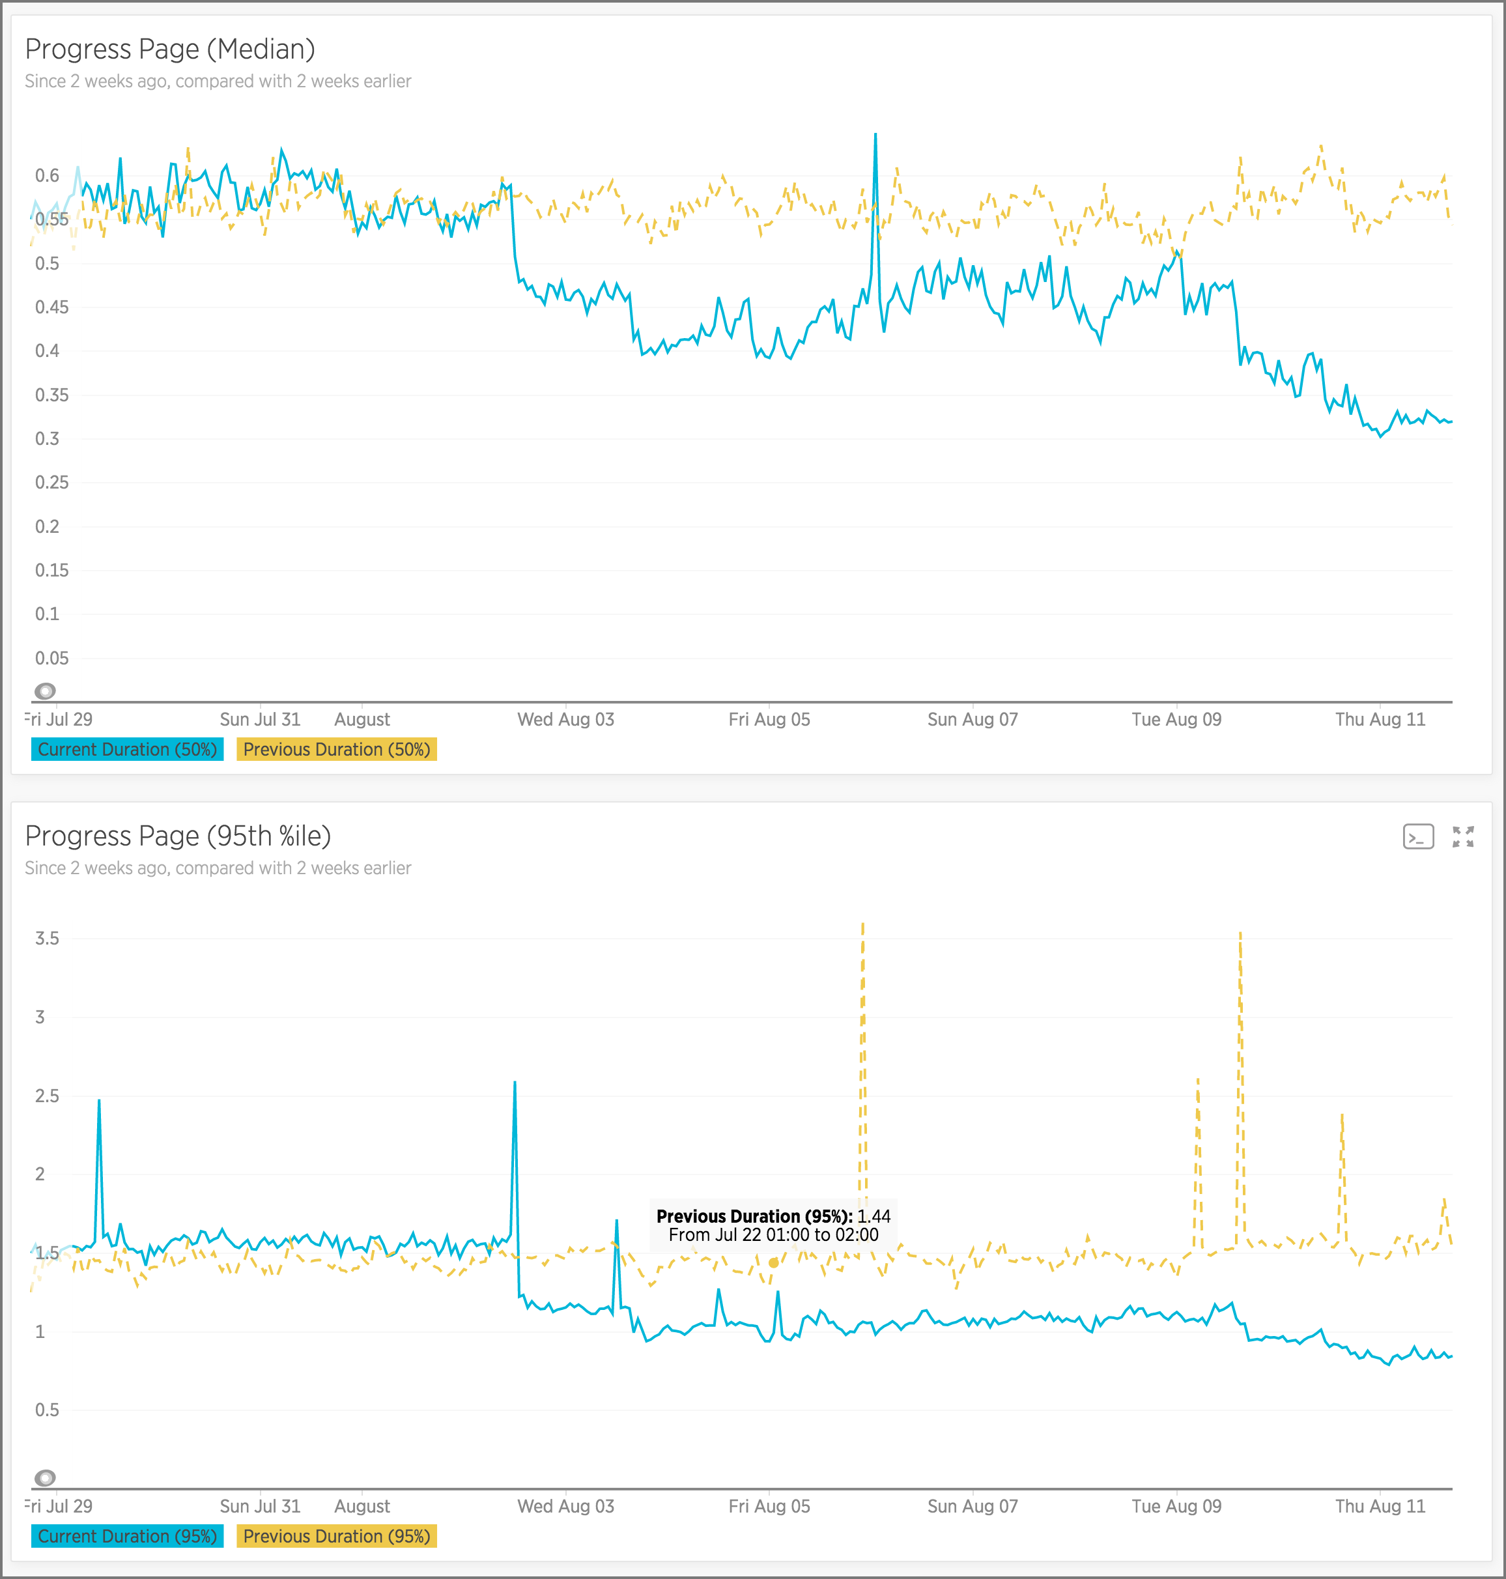Click the Progress Page (Median) chart title
Screen dimensions: 1506x1579
pyautogui.click(x=170, y=50)
